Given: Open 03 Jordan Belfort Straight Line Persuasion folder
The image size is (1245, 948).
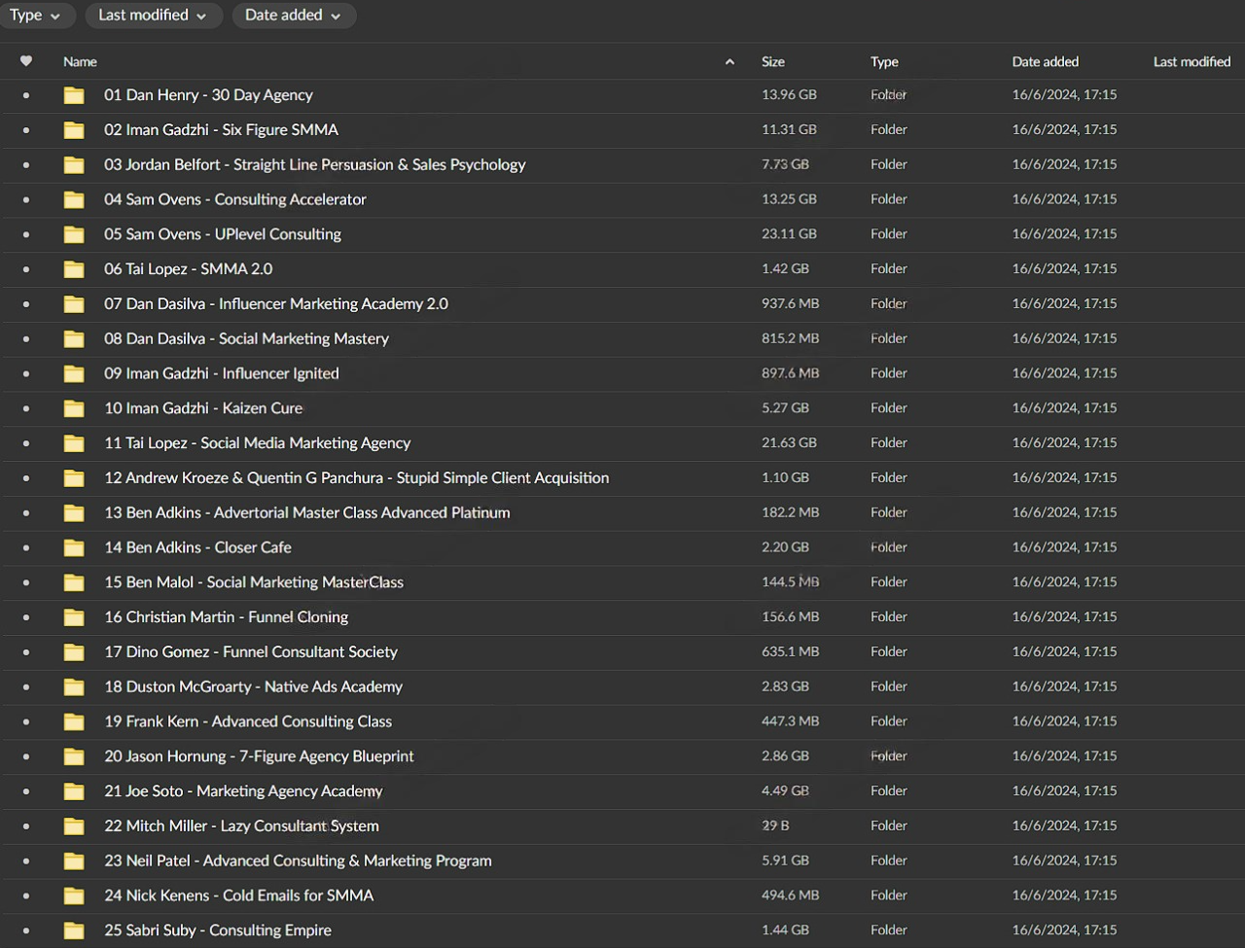Looking at the screenshot, I should (314, 165).
